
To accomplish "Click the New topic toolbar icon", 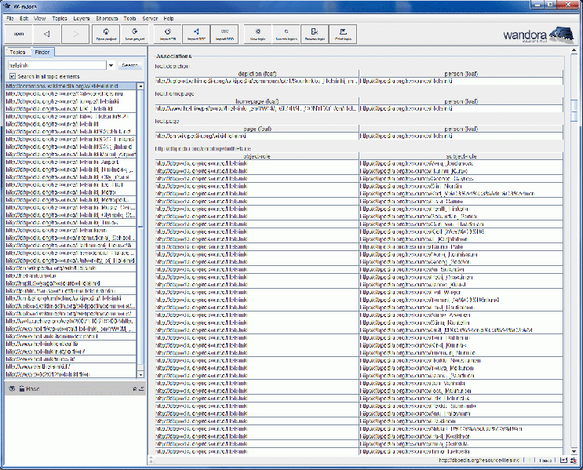I will pyautogui.click(x=257, y=34).
